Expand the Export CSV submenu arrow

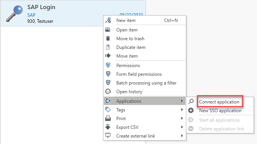[182, 127]
